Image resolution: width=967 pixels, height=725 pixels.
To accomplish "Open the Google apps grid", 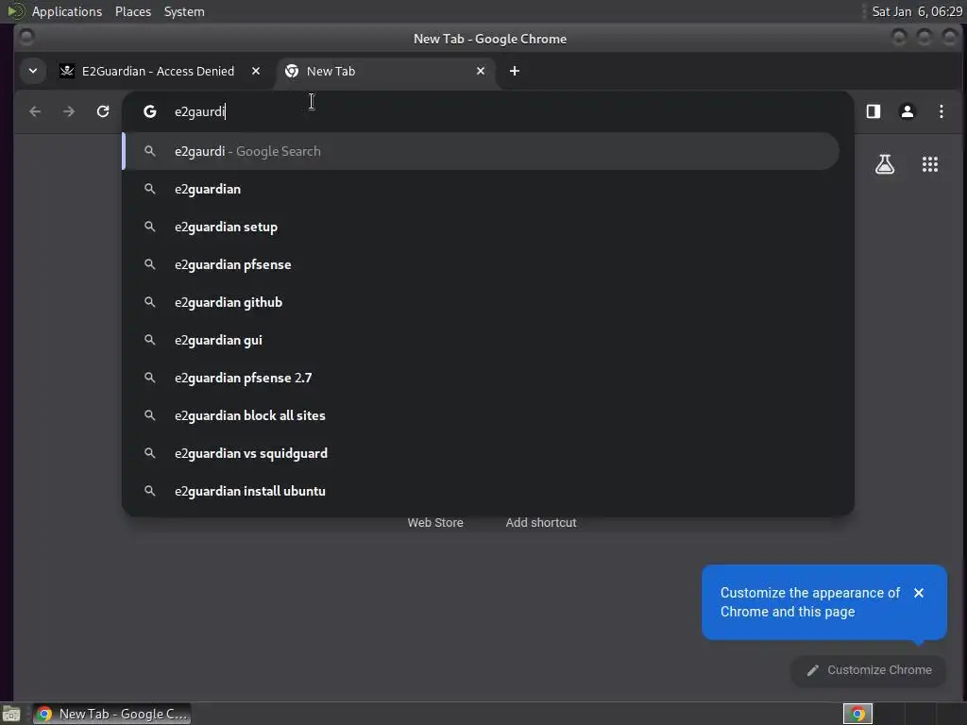I will [930, 164].
